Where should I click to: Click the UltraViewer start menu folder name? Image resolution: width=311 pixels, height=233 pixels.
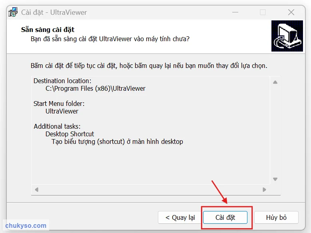62,111
